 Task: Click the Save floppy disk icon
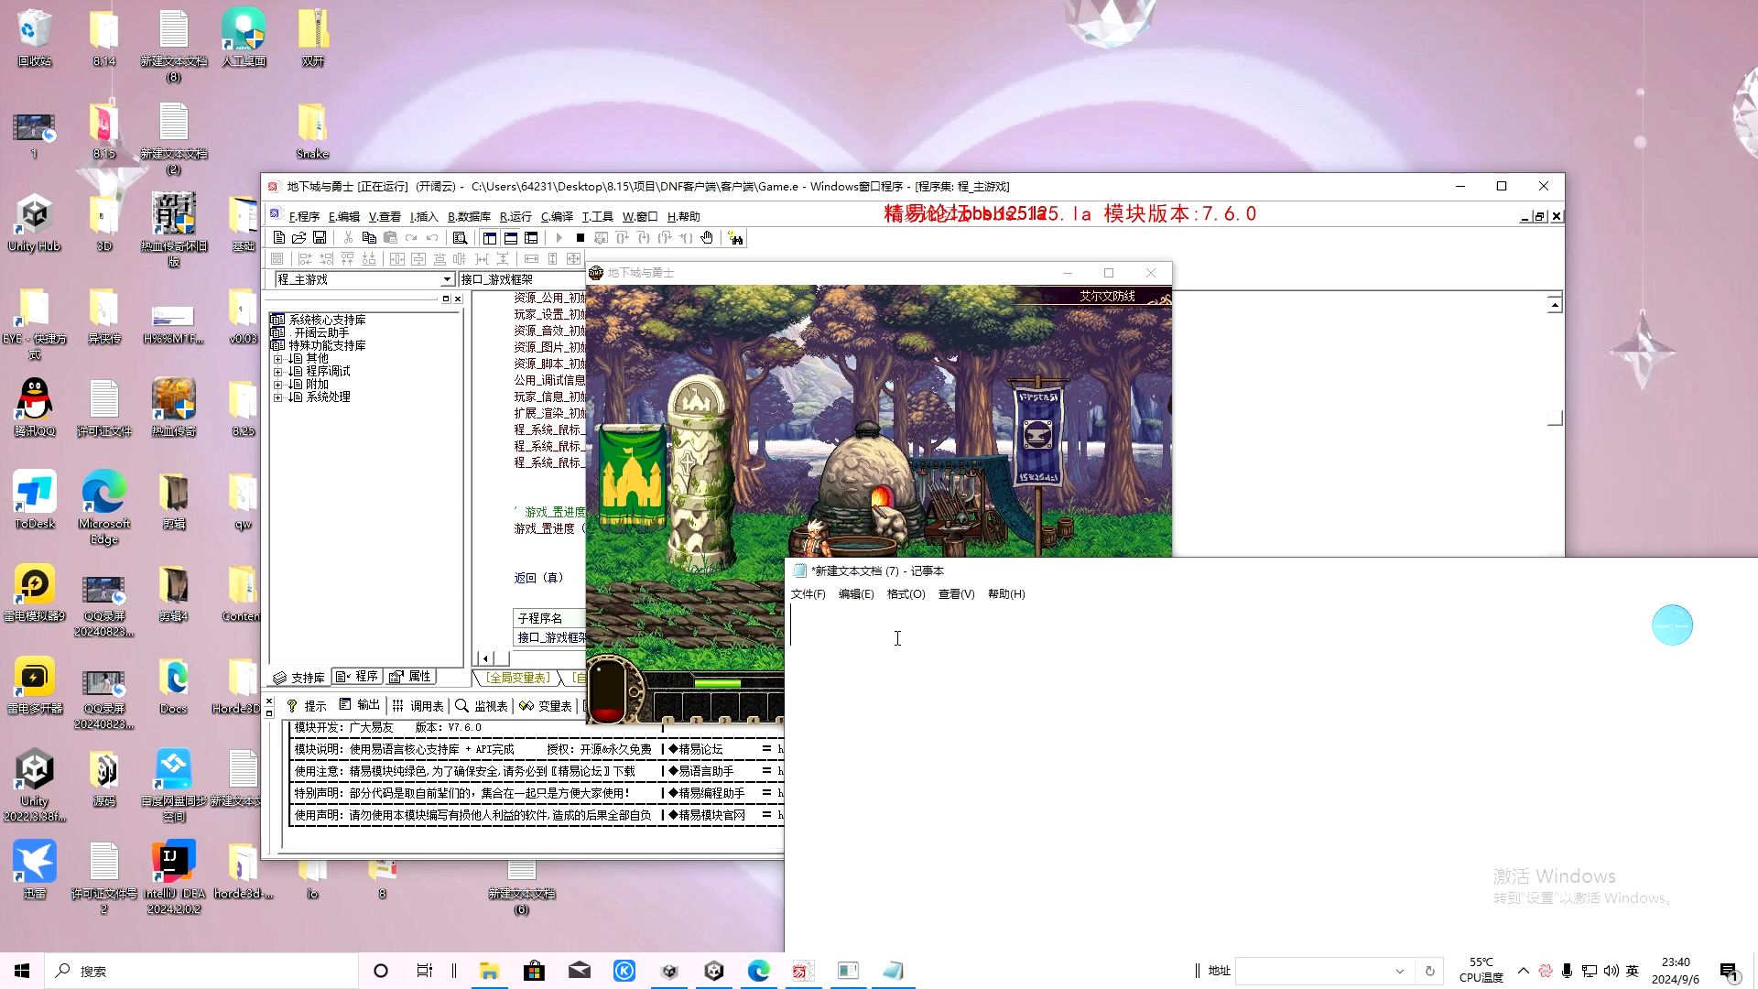point(320,238)
